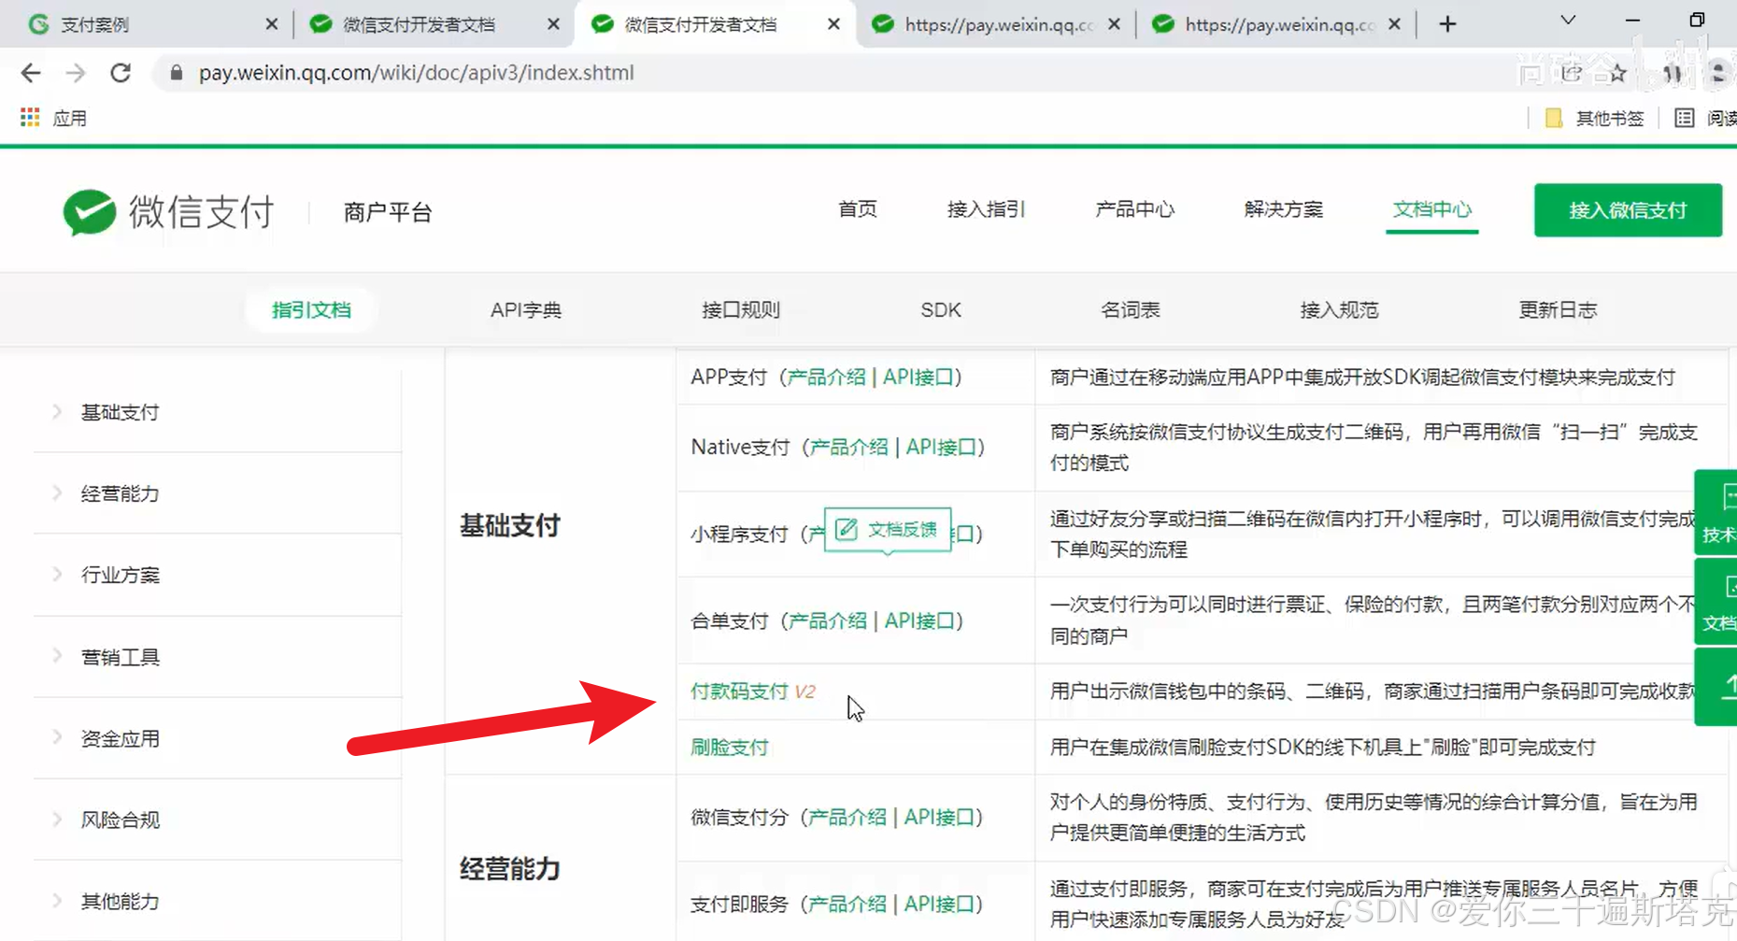Click the browser forward arrow
The height and width of the screenshot is (941, 1737).
click(76, 73)
